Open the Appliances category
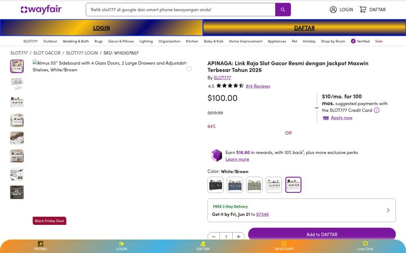Viewport: 406px width, 253px height. pos(277,41)
